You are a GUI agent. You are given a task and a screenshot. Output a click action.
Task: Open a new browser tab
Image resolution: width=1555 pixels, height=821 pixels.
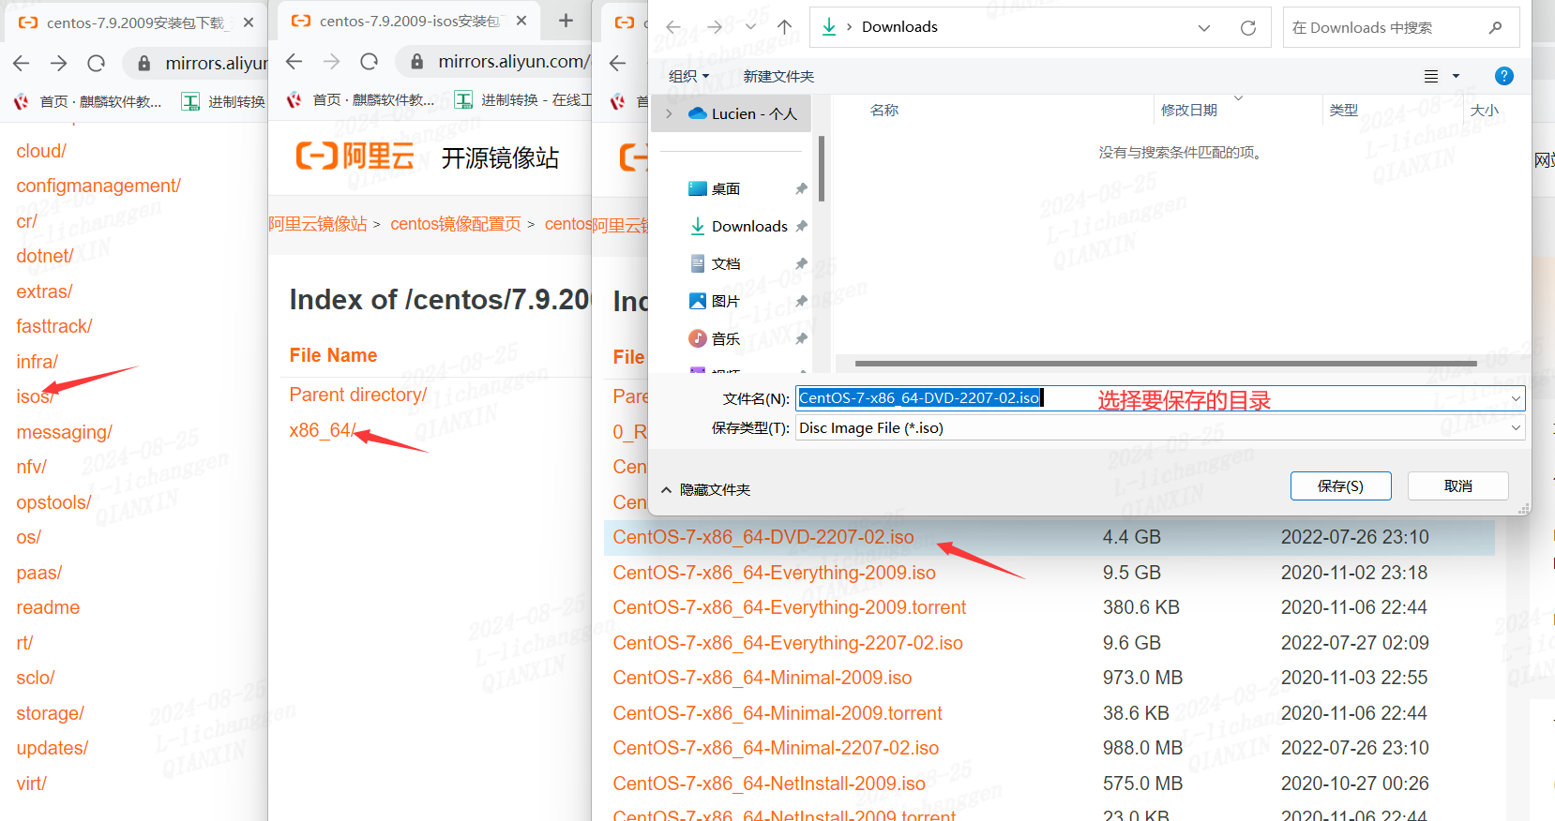point(566,21)
